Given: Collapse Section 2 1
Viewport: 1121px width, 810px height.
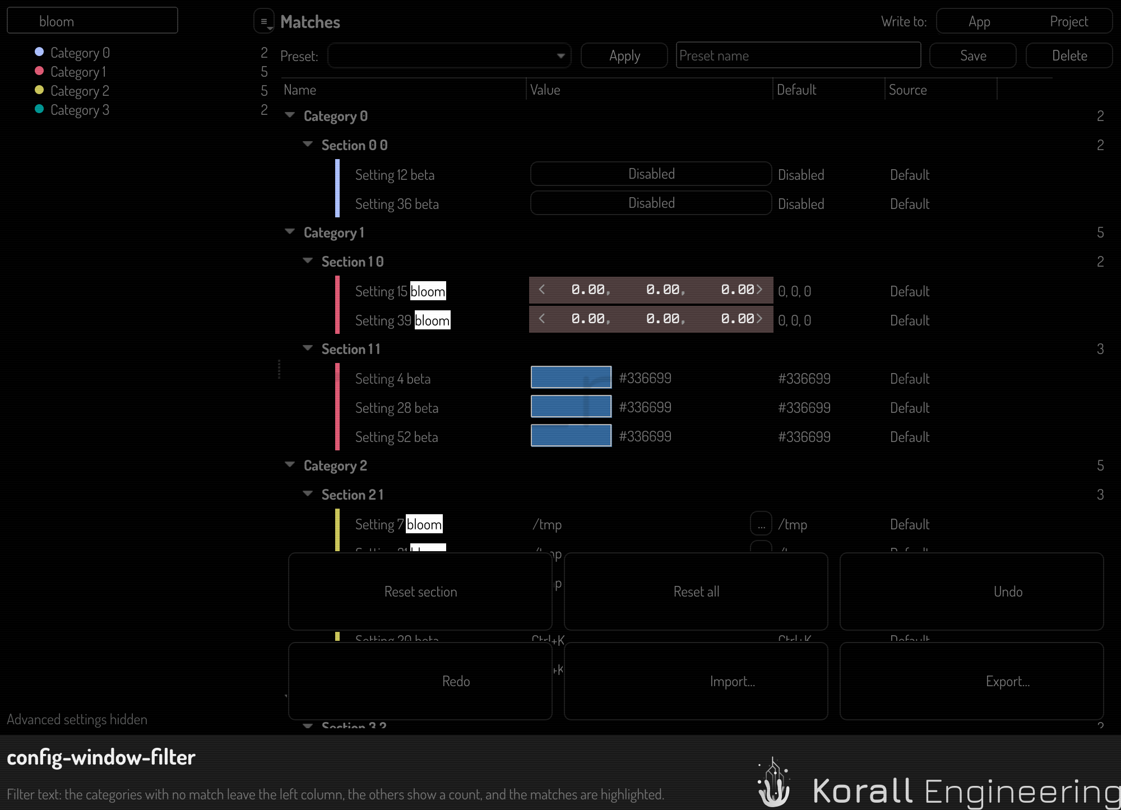Looking at the screenshot, I should 308,494.
